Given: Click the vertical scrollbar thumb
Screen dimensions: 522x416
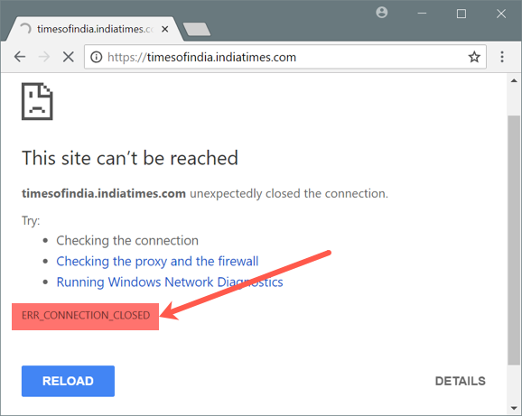Looking at the screenshot, I should click(514, 240).
